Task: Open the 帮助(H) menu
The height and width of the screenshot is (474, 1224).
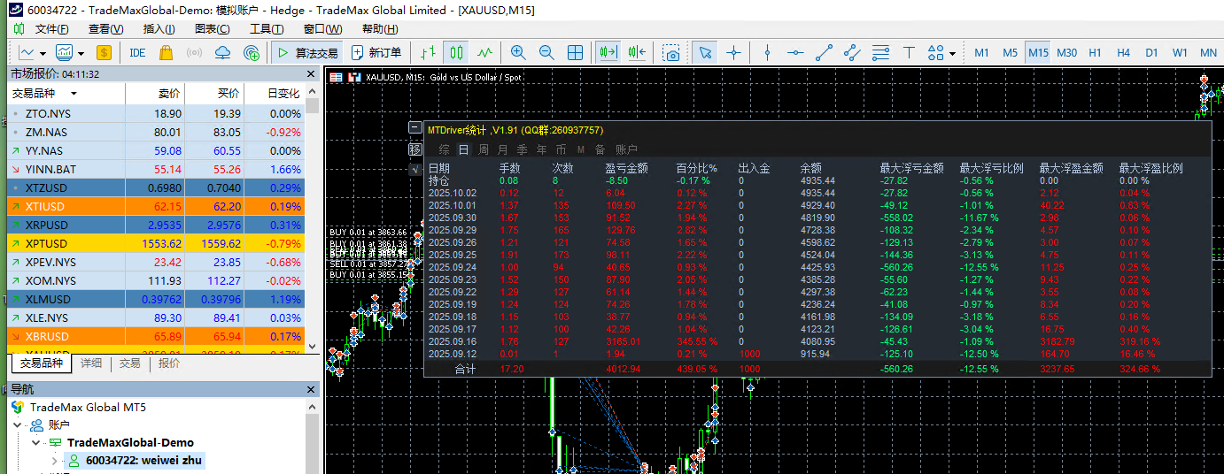Action: point(380,29)
